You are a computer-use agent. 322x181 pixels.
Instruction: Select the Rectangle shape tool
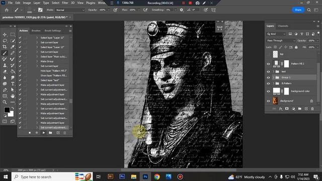pos(5,96)
